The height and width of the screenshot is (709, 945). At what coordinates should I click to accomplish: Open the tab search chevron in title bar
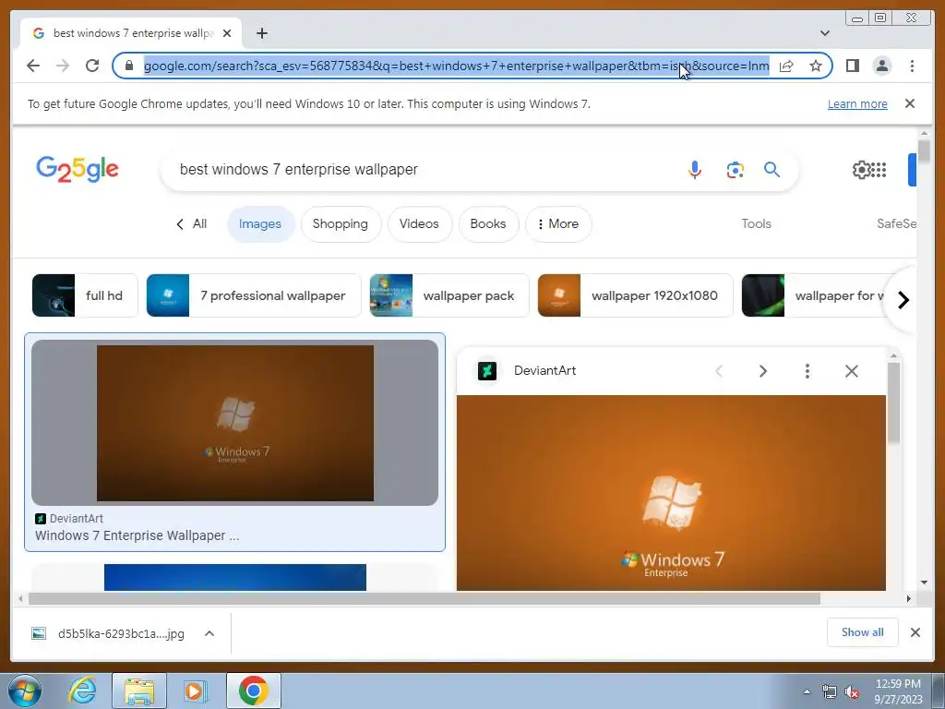tap(825, 33)
